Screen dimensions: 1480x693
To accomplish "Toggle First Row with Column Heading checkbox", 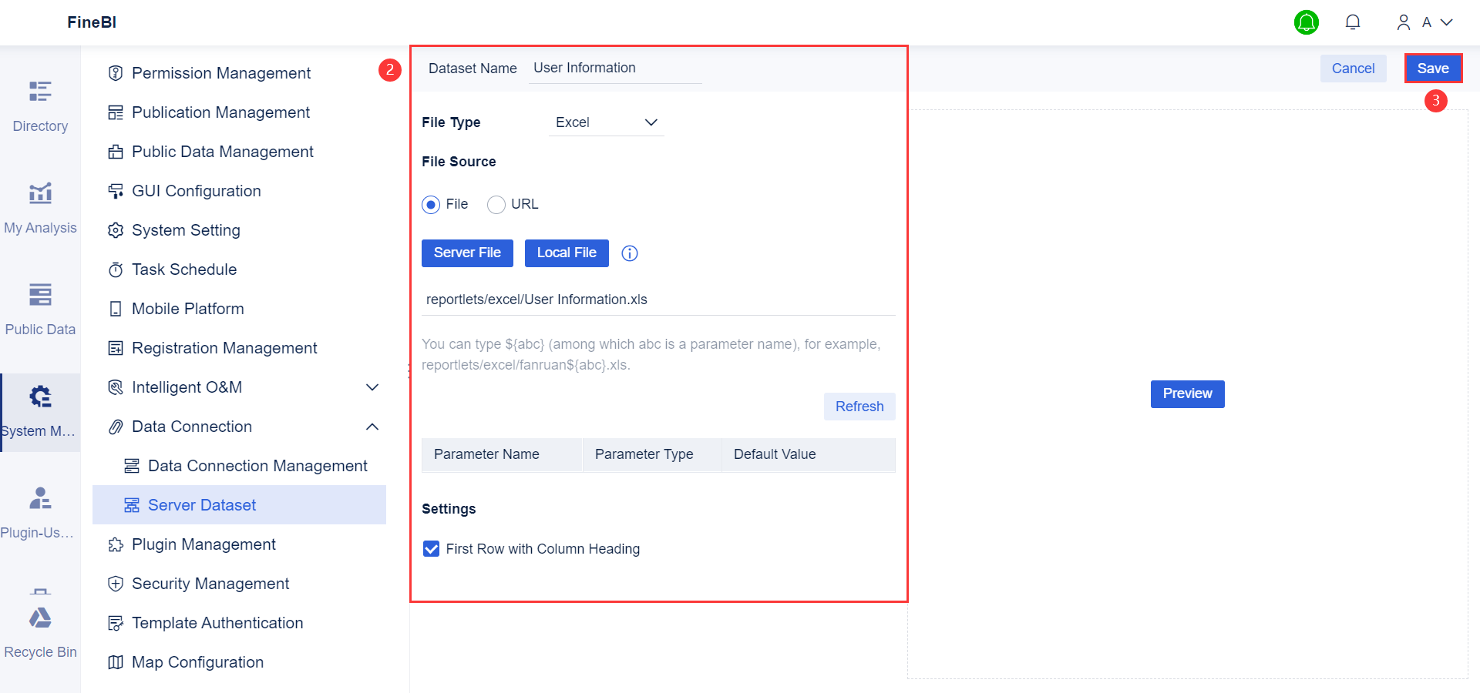I will pos(432,549).
